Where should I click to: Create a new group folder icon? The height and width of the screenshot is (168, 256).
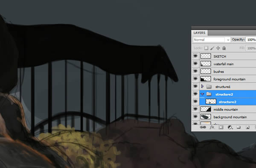(x=239, y=127)
